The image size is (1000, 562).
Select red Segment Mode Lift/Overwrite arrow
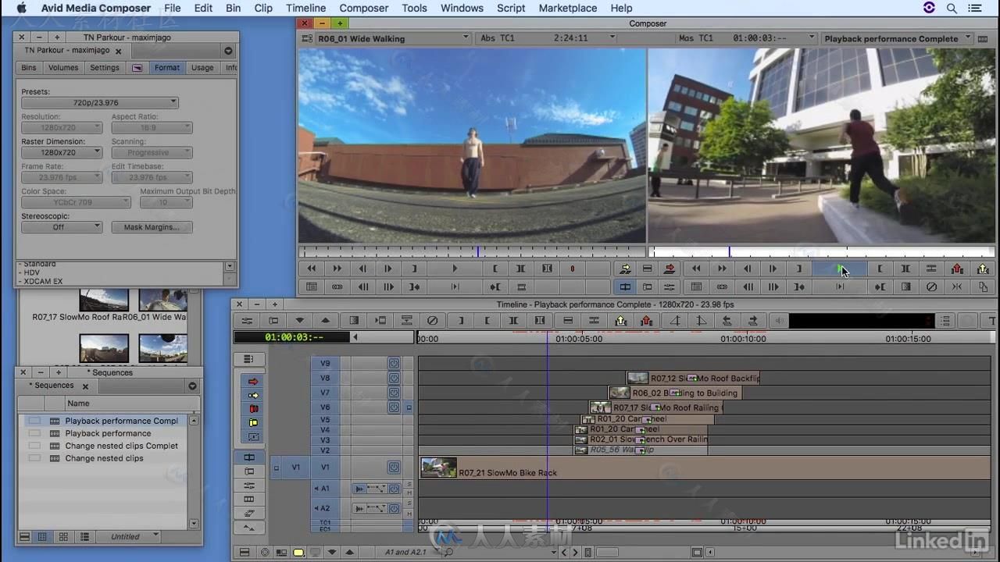[253, 382]
